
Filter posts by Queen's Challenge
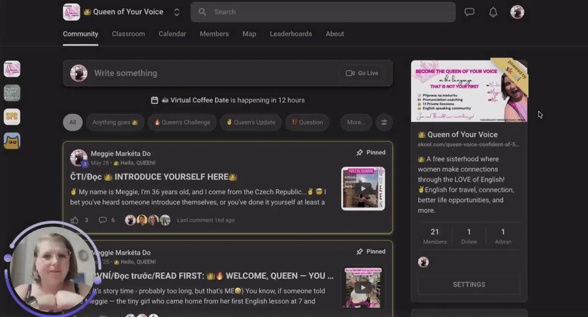[x=182, y=122]
